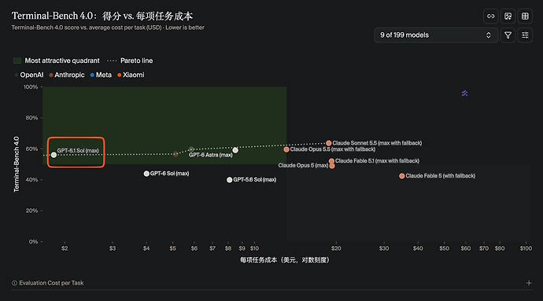Select the Claude Opus 5 (max) data point

(332, 166)
